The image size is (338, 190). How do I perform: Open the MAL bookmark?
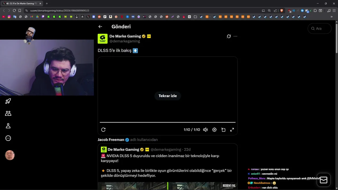click(133, 17)
